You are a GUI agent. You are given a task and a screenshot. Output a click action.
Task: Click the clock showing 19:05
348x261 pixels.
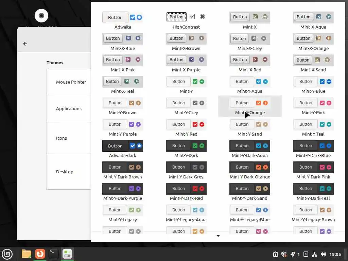tap(335, 254)
